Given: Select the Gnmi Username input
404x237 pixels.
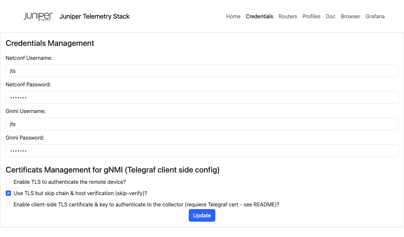Looking at the screenshot, I should (202, 124).
